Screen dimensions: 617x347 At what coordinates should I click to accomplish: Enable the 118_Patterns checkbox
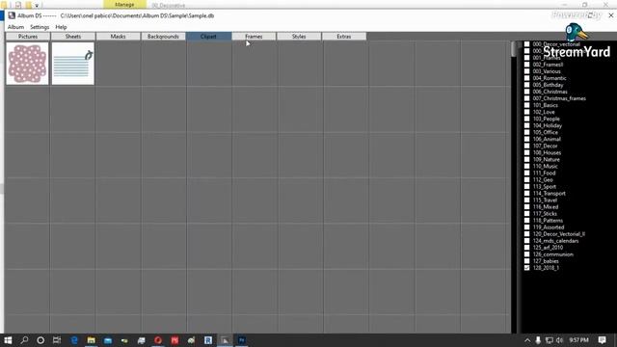click(527, 221)
